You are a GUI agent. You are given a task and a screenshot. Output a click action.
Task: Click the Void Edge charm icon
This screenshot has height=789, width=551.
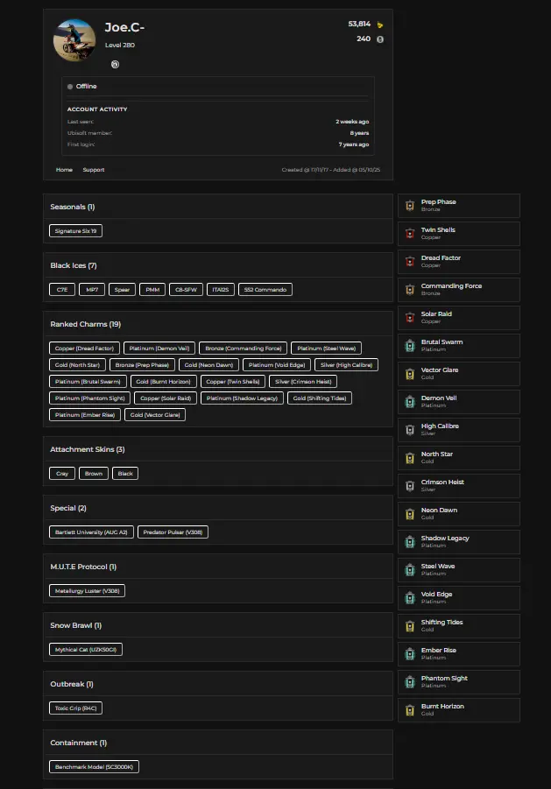410,598
